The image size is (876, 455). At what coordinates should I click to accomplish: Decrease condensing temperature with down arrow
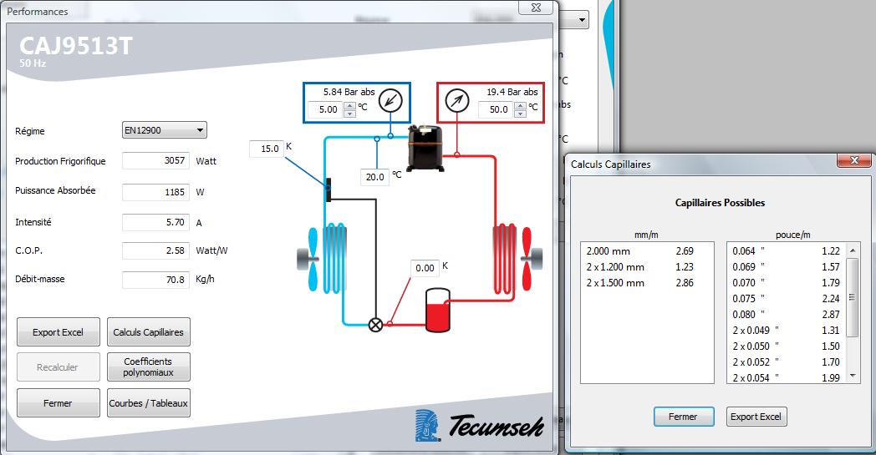point(520,114)
